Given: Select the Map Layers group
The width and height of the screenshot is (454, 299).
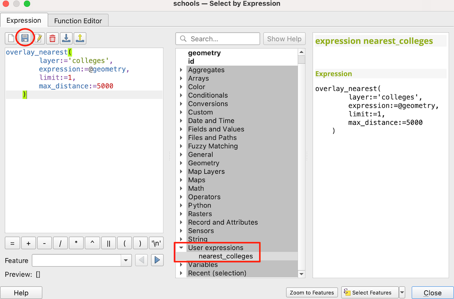Looking at the screenshot, I should 206,172.
